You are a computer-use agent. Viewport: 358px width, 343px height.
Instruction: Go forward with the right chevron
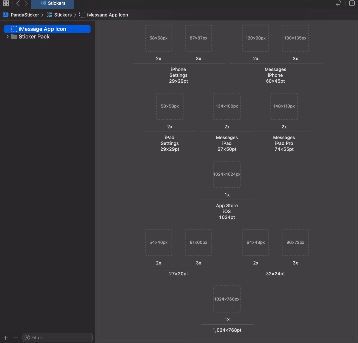click(x=26, y=3)
